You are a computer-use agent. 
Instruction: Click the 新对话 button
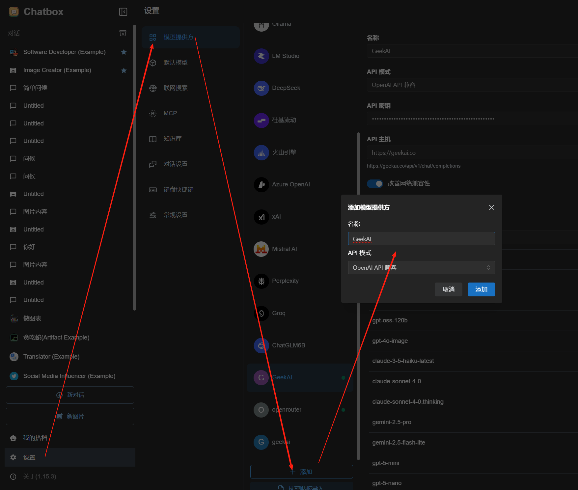click(x=70, y=395)
